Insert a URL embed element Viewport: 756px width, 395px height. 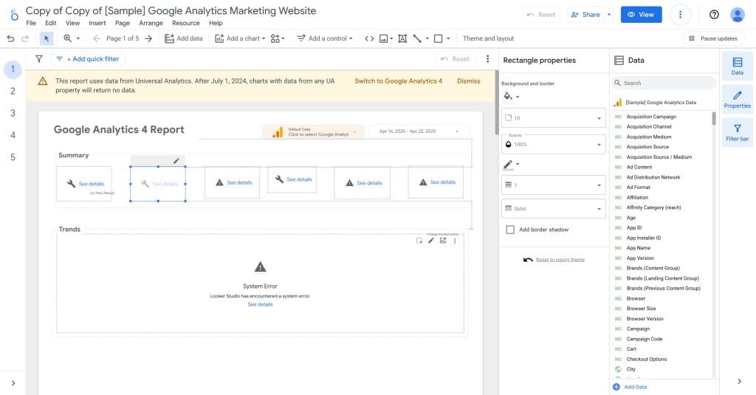(x=369, y=38)
